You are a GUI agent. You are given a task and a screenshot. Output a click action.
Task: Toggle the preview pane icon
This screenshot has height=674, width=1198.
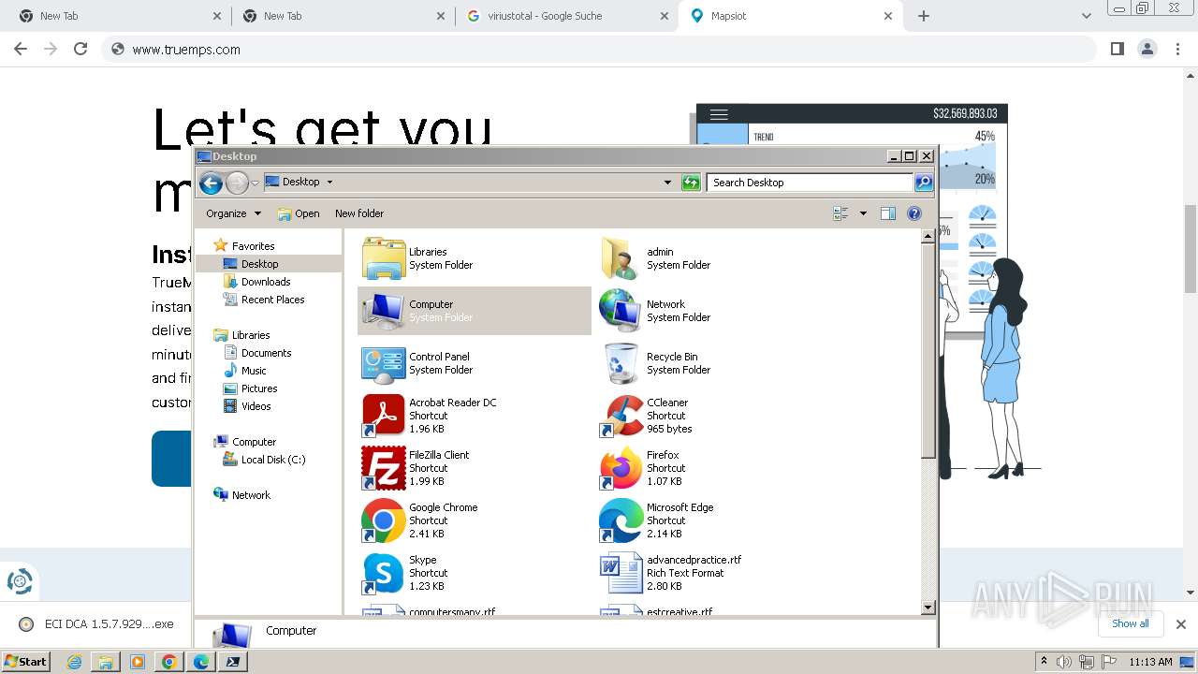point(888,213)
